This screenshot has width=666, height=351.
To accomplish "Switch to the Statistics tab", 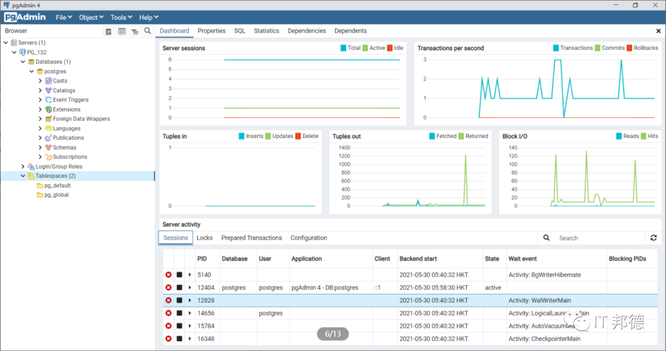I will click(x=266, y=31).
